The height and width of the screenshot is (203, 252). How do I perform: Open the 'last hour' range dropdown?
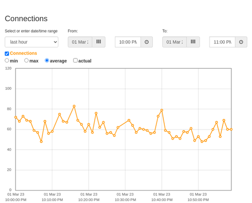pyautogui.click(x=32, y=42)
